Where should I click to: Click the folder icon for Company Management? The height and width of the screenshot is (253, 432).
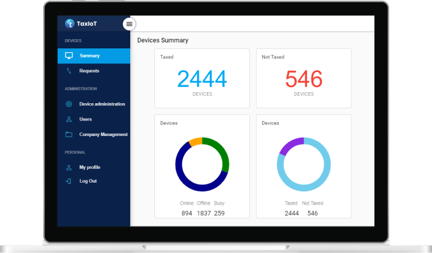tap(69, 134)
